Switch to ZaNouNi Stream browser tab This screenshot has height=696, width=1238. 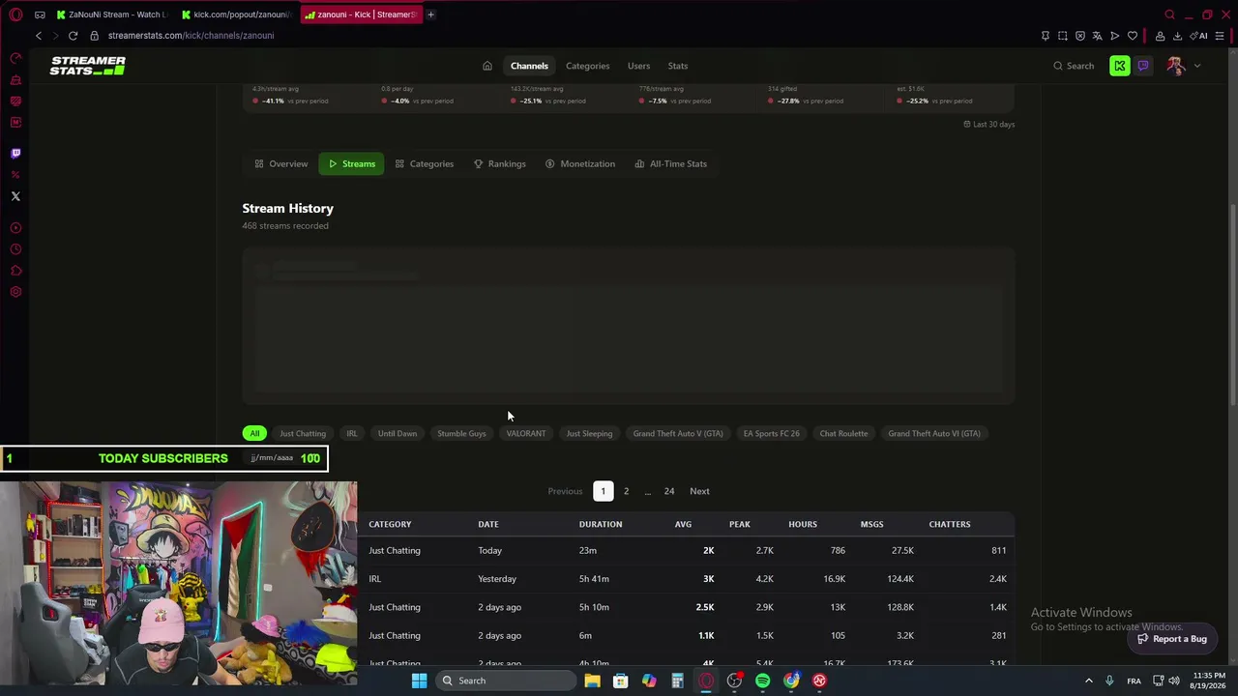pos(112,14)
